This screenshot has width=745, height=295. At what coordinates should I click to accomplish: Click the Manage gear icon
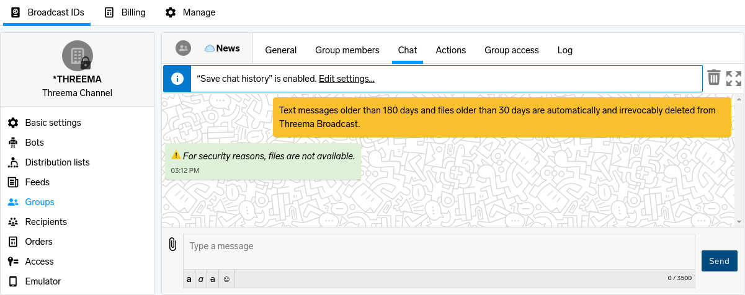click(x=171, y=12)
